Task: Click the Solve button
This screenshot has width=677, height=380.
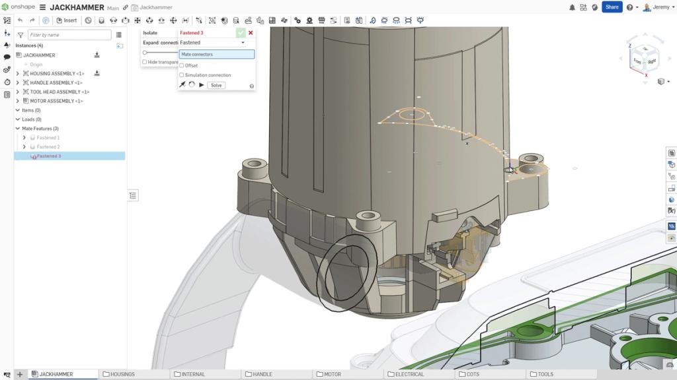Action: click(216, 84)
